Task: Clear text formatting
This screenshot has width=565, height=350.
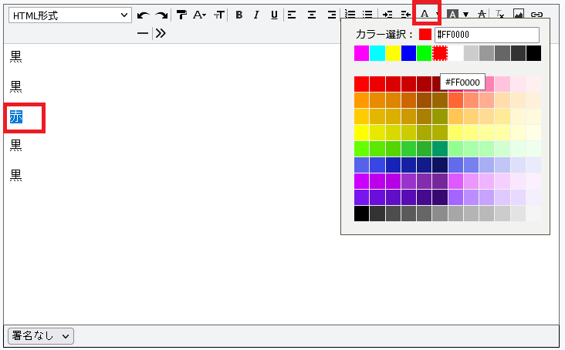Action: (499, 15)
